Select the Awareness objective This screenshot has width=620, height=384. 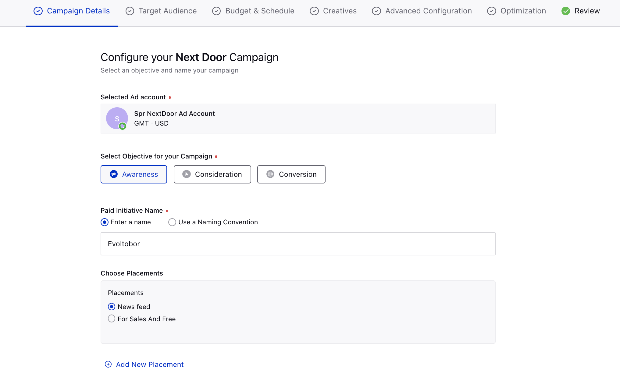(134, 174)
